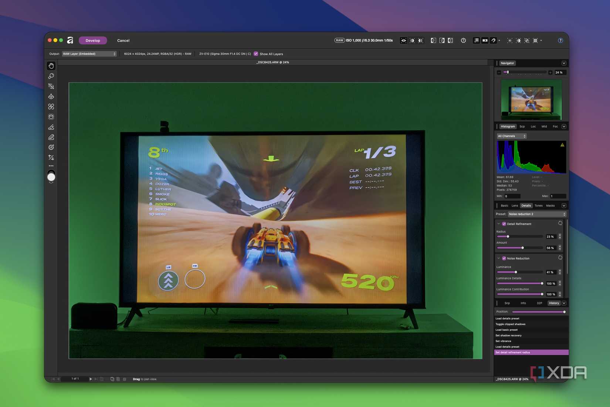
Task: Click the rotate clockwise icon
Action: click(x=442, y=40)
